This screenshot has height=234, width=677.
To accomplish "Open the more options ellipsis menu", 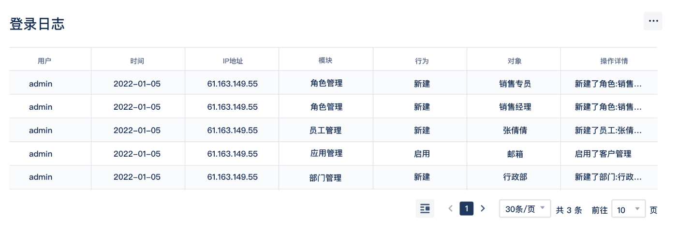I will [x=653, y=21].
